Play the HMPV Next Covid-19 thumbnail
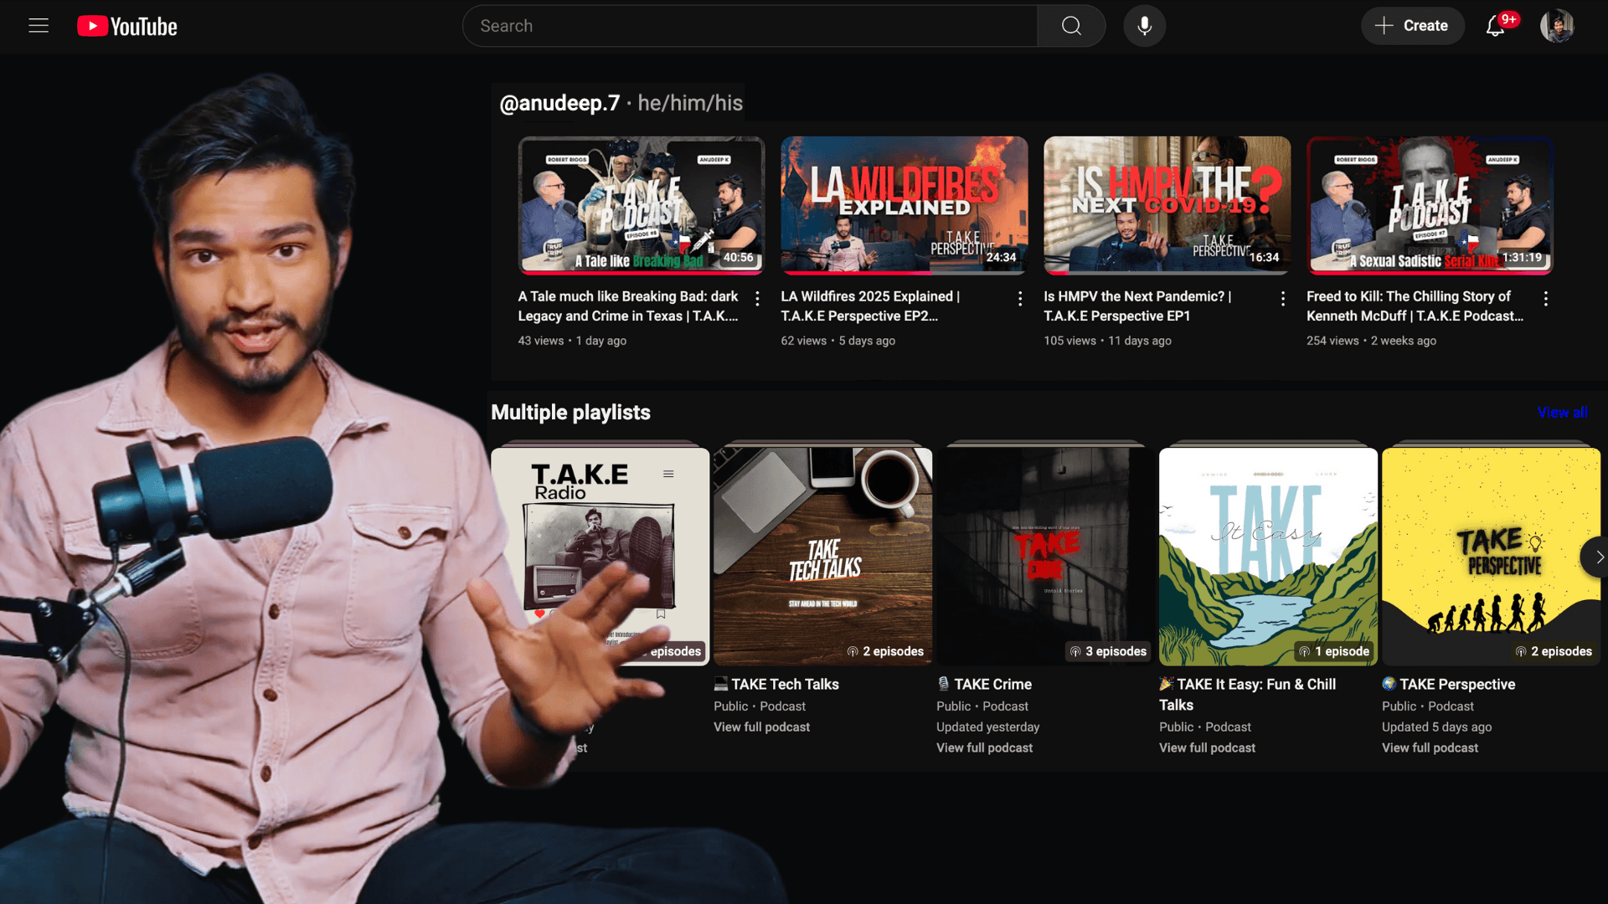This screenshot has width=1608, height=904. point(1167,205)
